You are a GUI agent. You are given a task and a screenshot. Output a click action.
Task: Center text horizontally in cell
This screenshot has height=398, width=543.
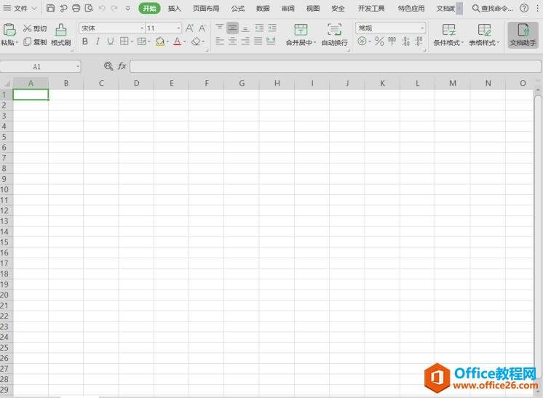click(x=232, y=41)
